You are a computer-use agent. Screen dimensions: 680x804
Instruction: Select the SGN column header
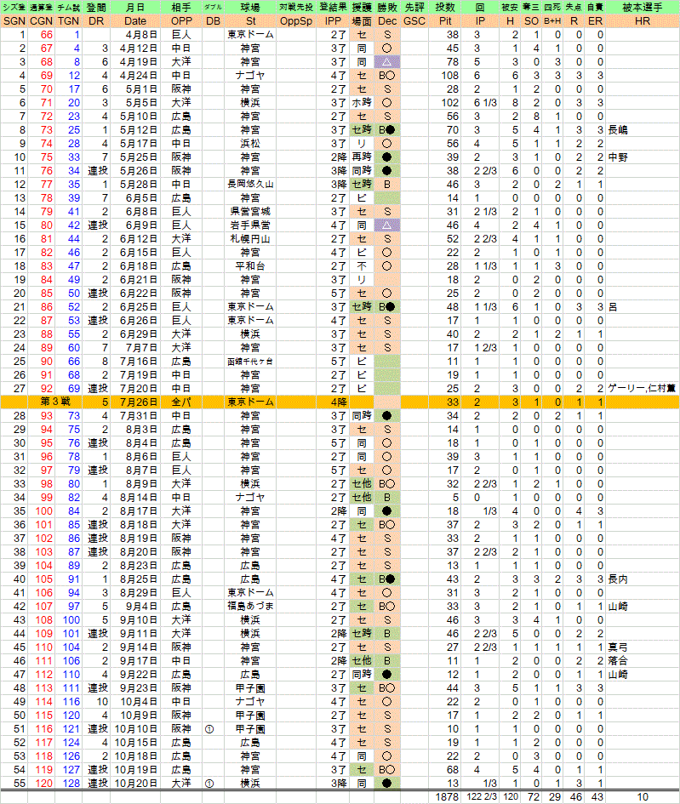[x=14, y=21]
